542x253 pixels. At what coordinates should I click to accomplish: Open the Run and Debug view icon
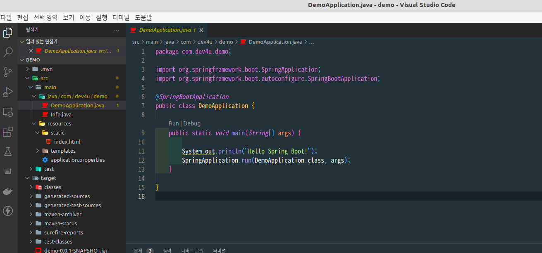7,92
